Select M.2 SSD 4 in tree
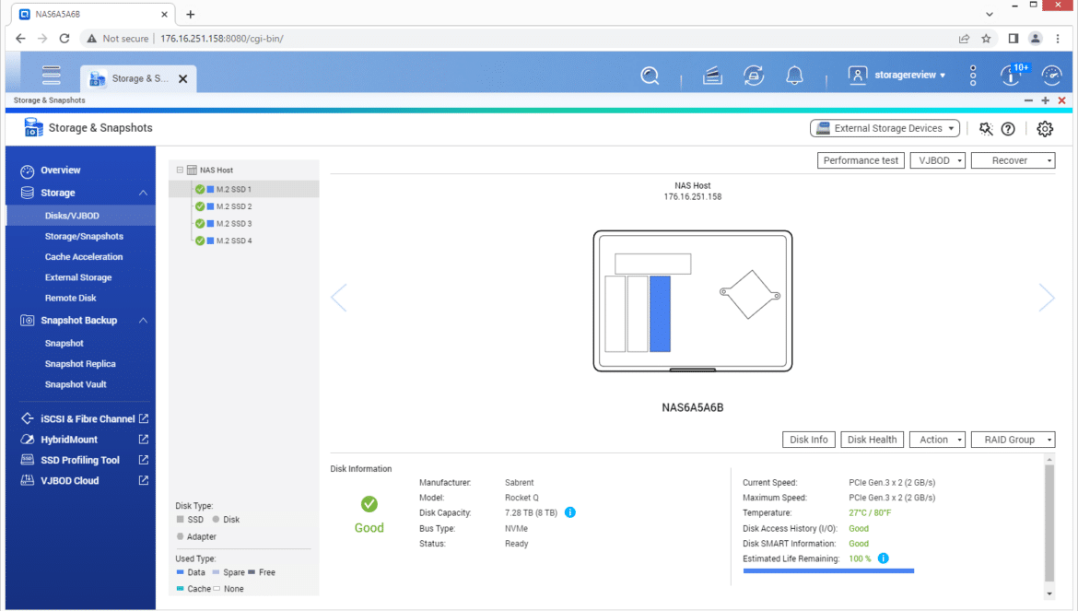Image resolution: width=1078 pixels, height=611 pixels. 234,241
